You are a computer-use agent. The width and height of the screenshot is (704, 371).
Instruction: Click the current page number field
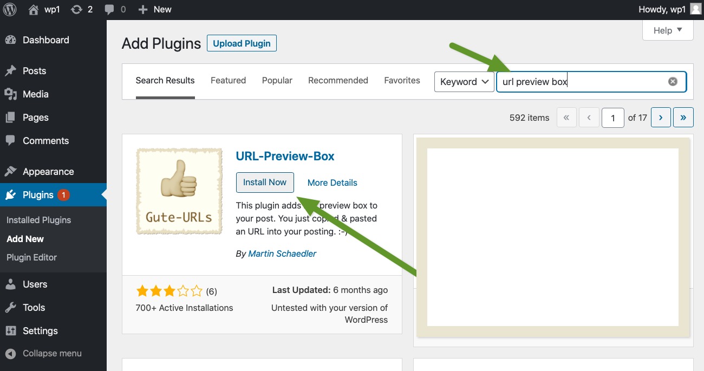(613, 118)
